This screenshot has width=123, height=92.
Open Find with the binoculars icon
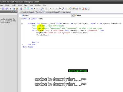[21, 9]
